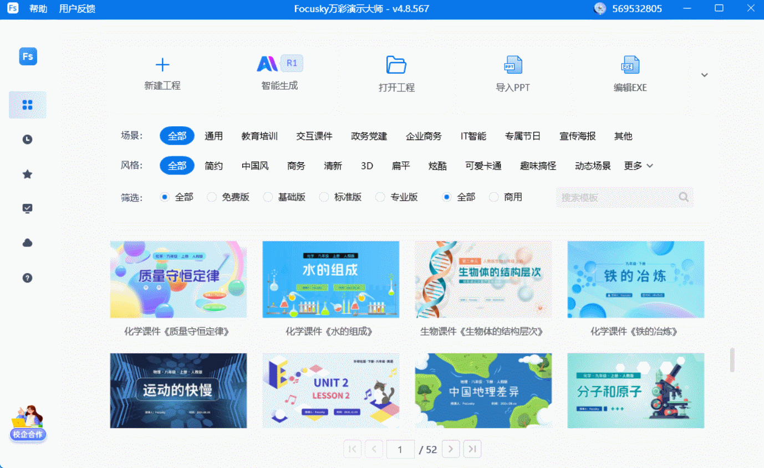
Task: Open the 帮助 menu
Action: [x=38, y=9]
